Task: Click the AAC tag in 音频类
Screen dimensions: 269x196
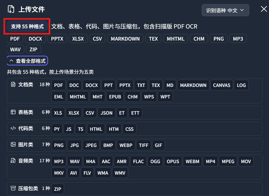Action: point(106,161)
